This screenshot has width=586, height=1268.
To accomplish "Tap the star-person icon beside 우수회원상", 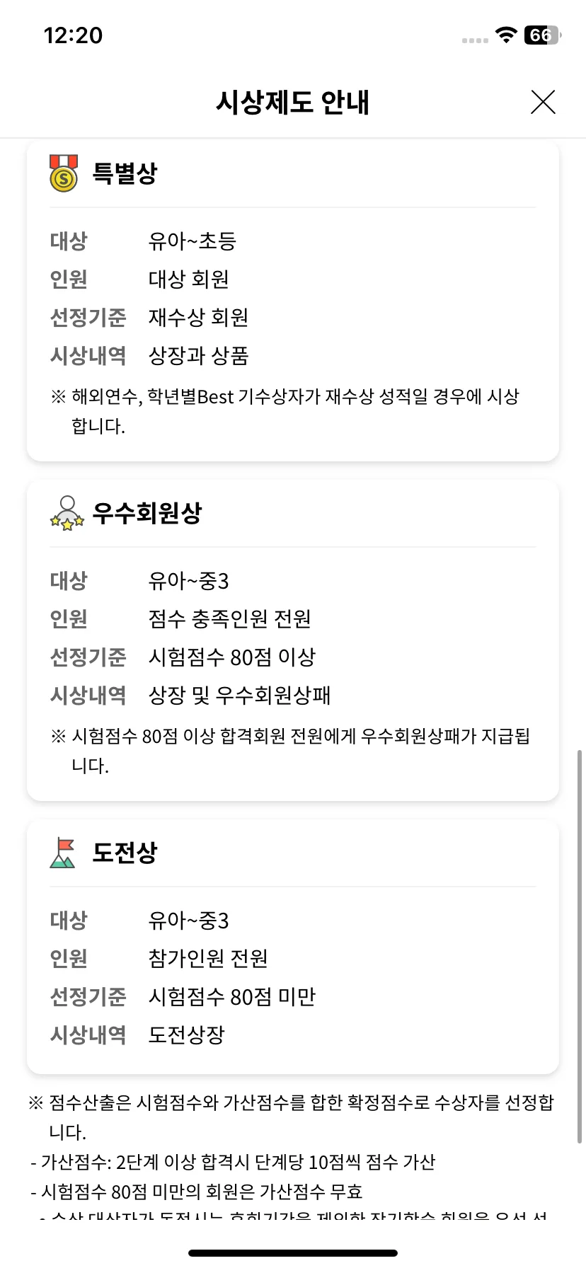I will coord(67,513).
